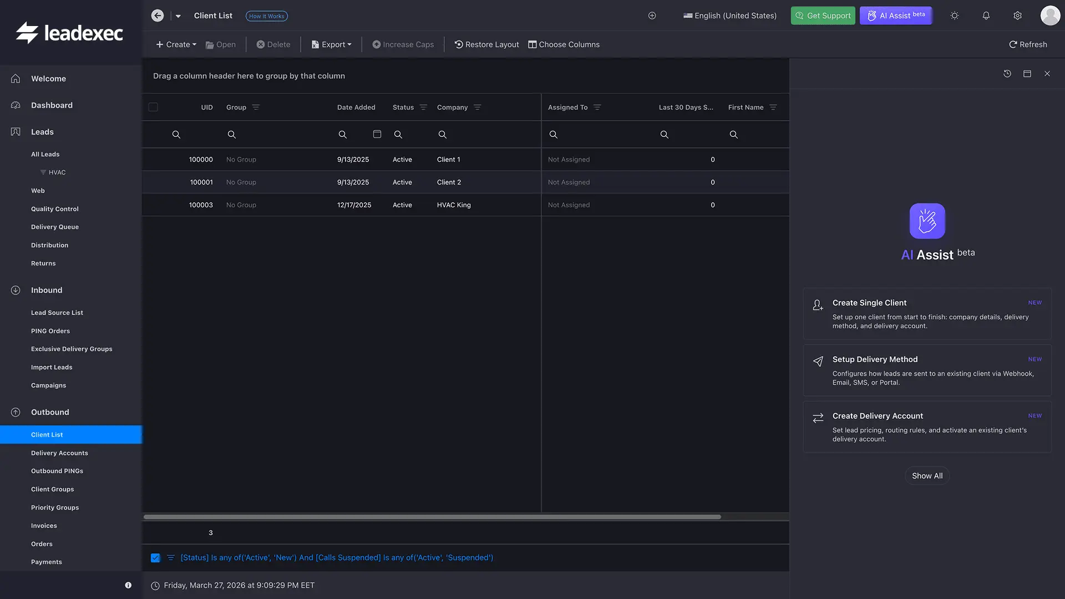Collapse the Inbound sidebar section
1065x599 pixels.
click(x=47, y=290)
